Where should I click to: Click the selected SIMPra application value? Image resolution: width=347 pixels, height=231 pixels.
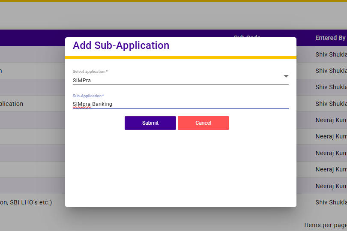click(82, 80)
